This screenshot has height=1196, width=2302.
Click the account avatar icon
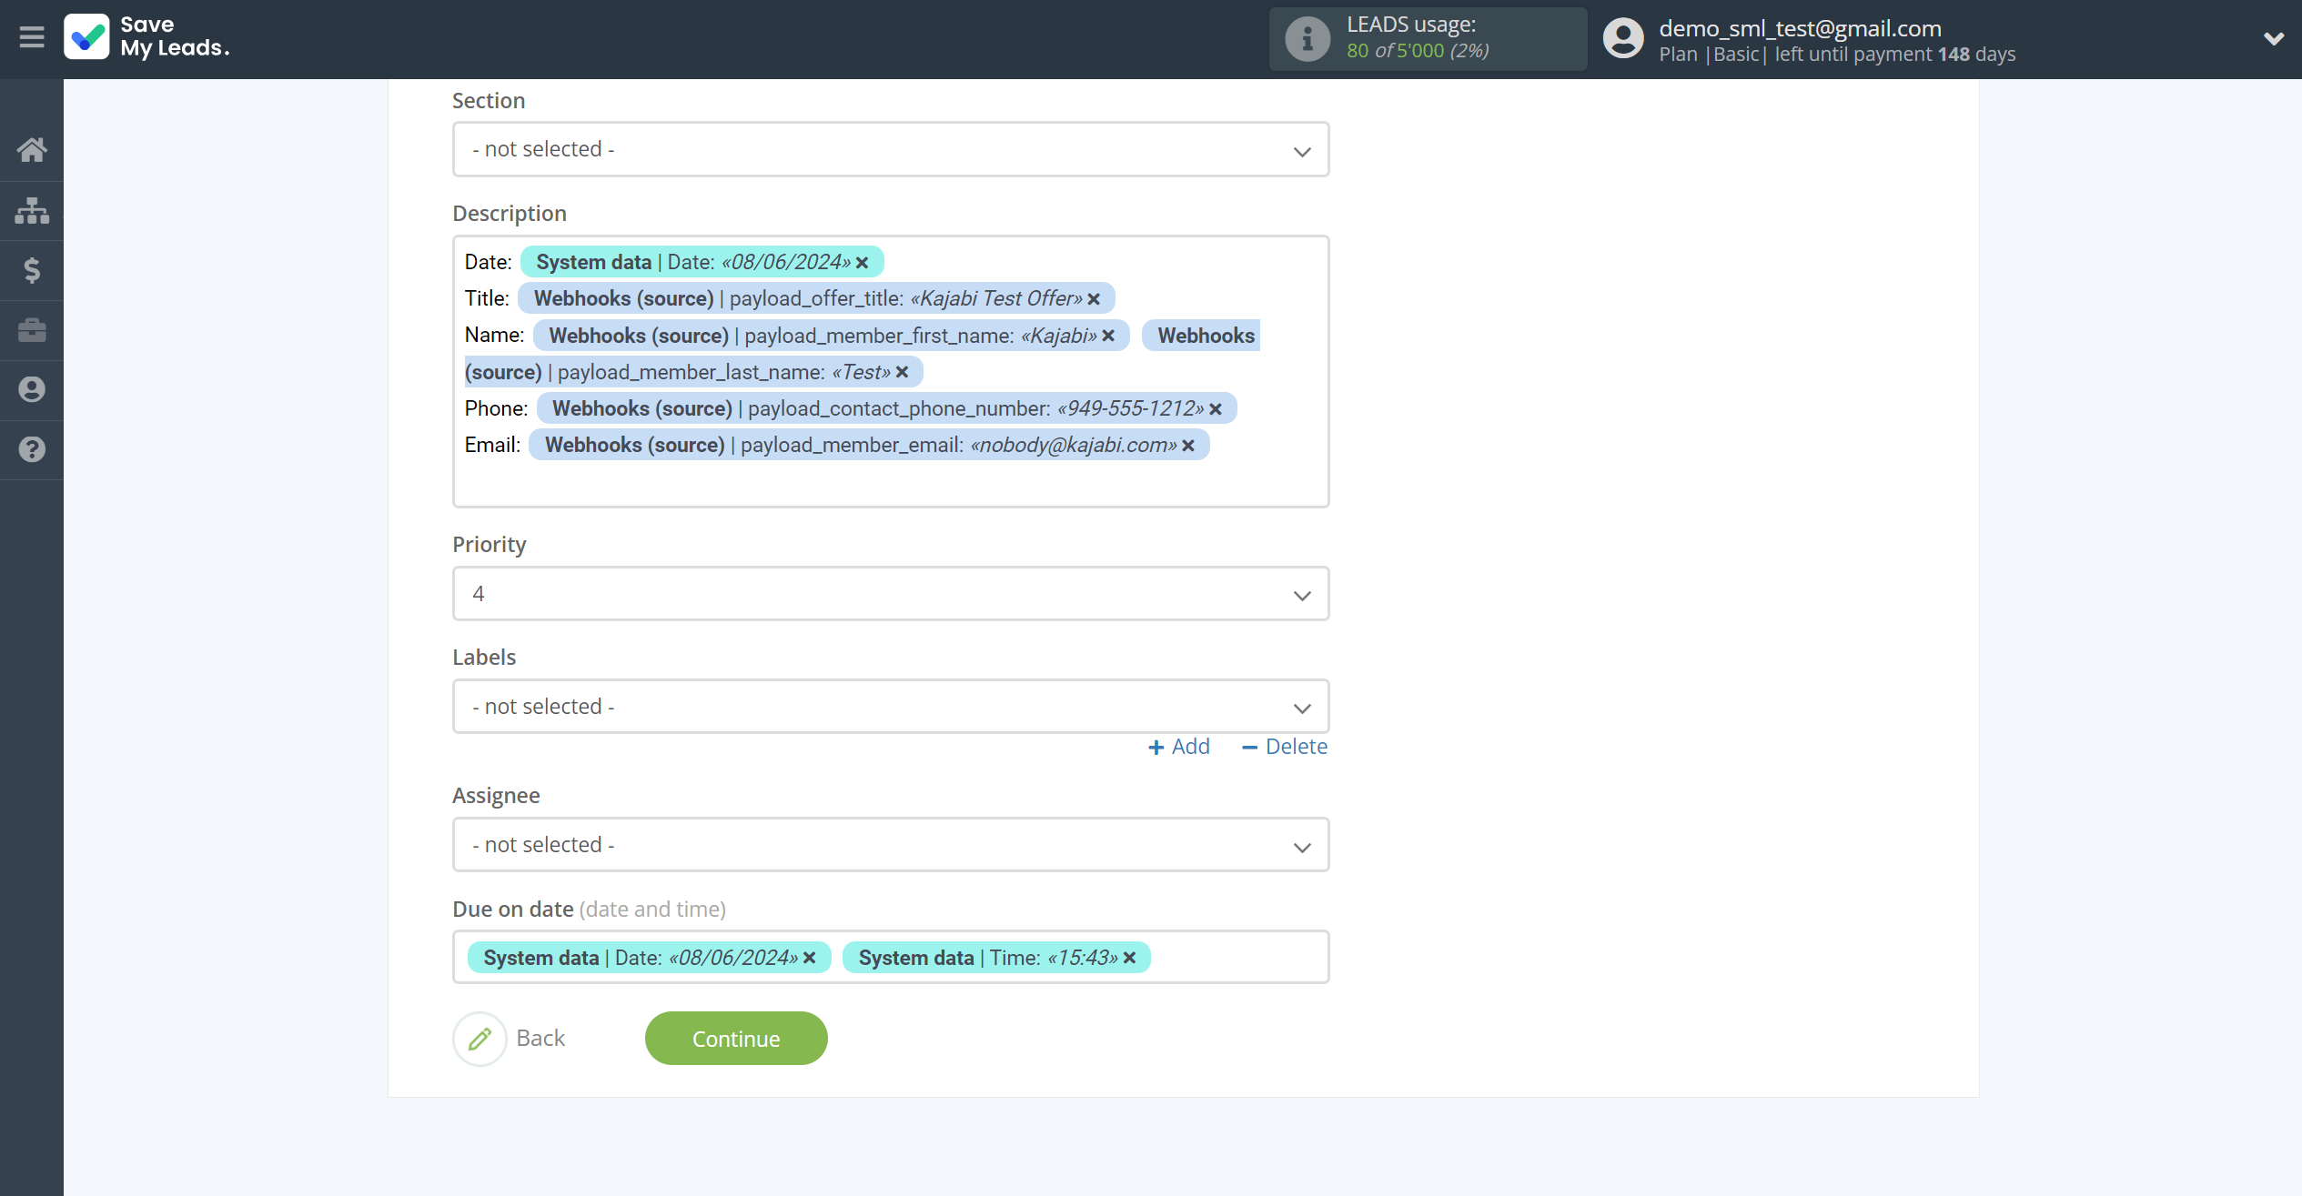point(1623,39)
